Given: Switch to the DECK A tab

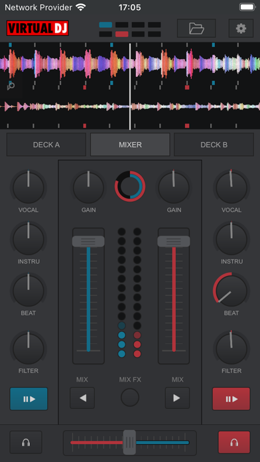Looking at the screenshot, I should pyautogui.click(x=46, y=145).
